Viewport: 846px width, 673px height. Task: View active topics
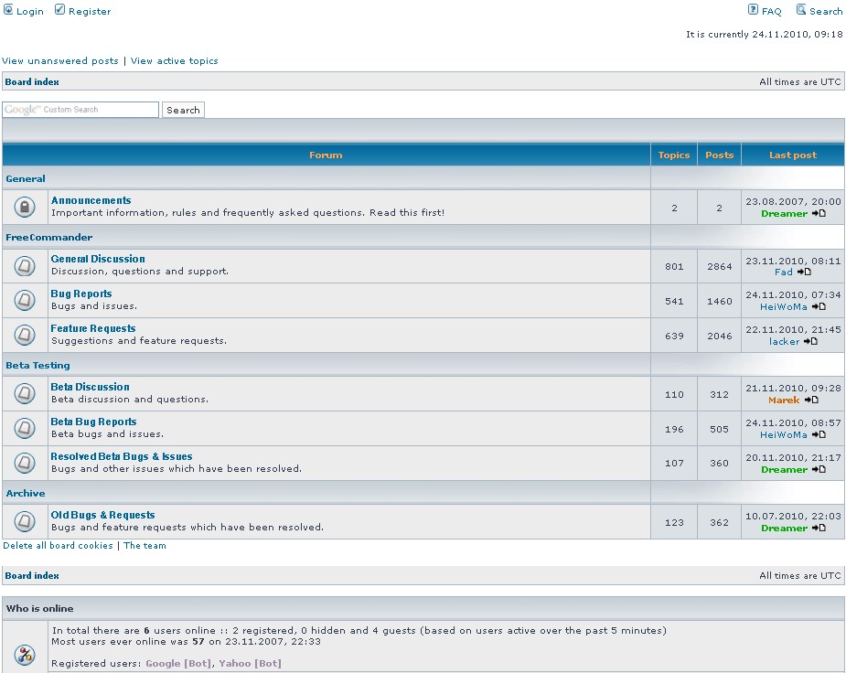point(175,61)
